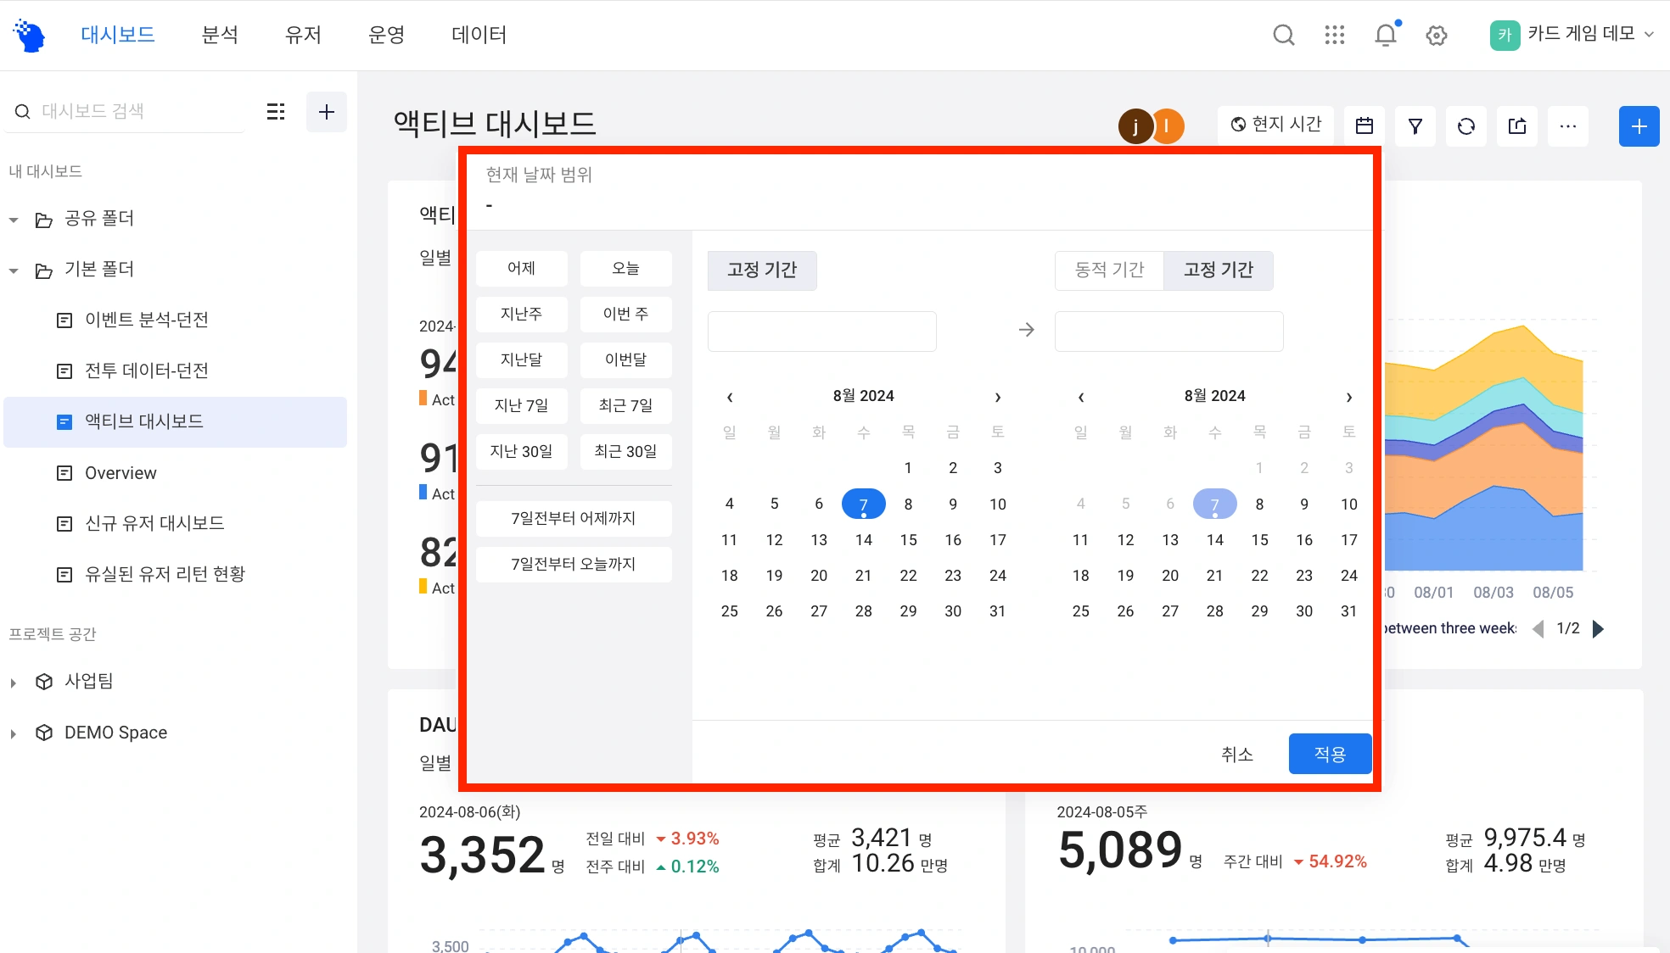Go to next month in right calendar
Screen dimensions: 1670x953
pyautogui.click(x=1349, y=397)
